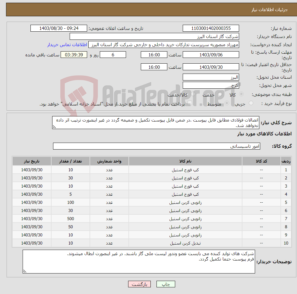This screenshot has height=294, width=297.
Task: Click the resize handle of buyer notes box
Action: [25, 271]
